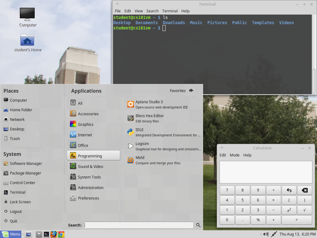Open the Graphics category
This screenshot has width=317, height=238.
(x=93, y=124)
